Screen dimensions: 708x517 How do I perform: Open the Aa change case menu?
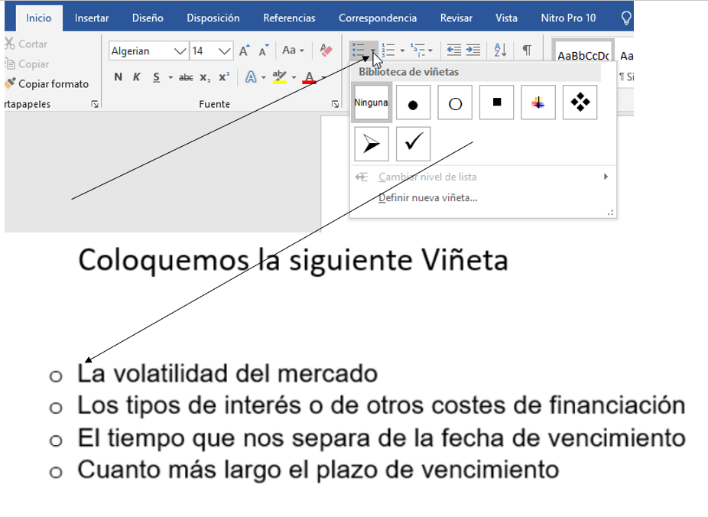293,50
